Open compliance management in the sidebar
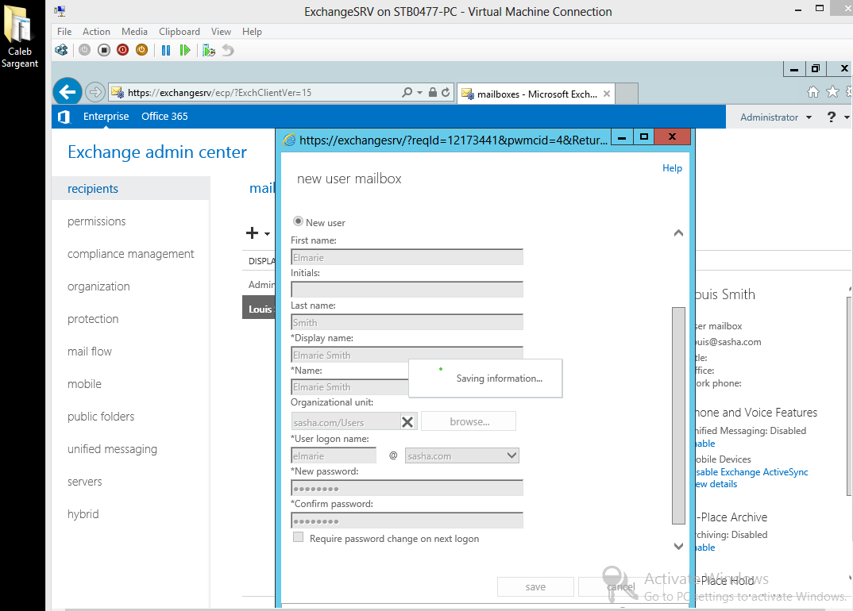 130,254
